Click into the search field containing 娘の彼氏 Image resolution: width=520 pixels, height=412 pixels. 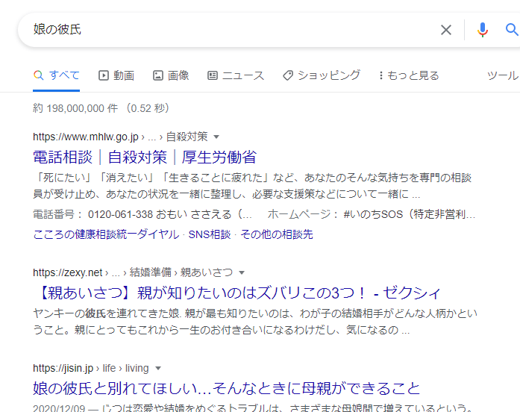[x=224, y=30]
